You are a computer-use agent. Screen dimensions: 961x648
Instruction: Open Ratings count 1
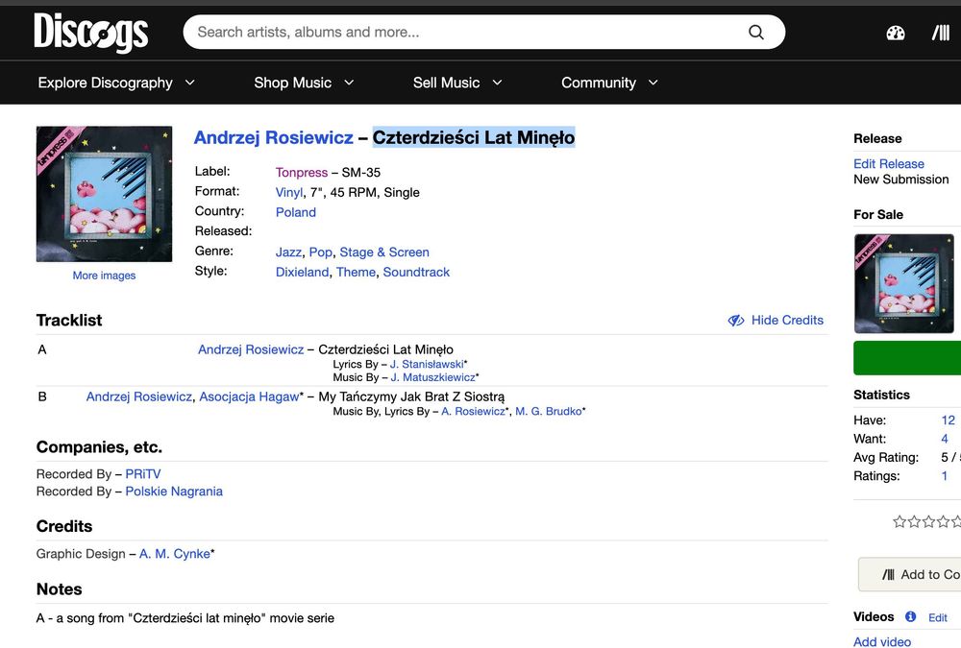[945, 476]
